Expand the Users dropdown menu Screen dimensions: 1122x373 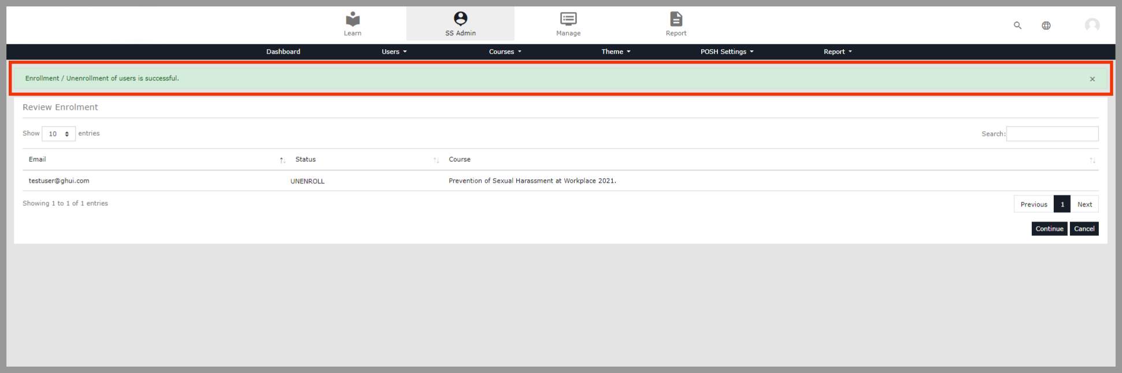click(x=394, y=52)
